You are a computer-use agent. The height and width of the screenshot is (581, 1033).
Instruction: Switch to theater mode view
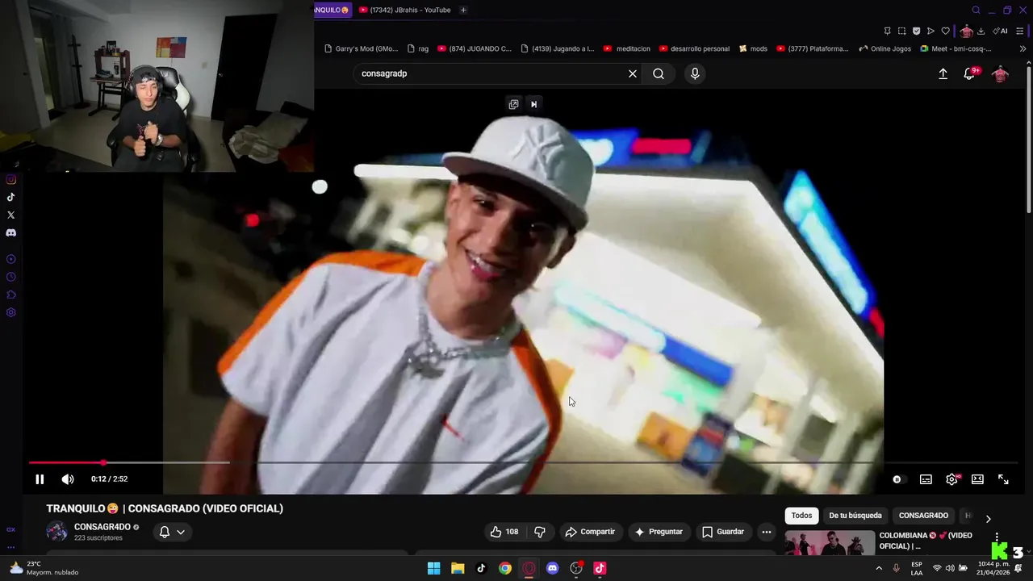[x=977, y=479]
